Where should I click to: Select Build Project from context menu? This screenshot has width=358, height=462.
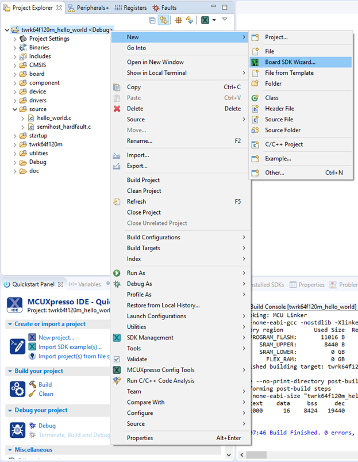click(180, 180)
